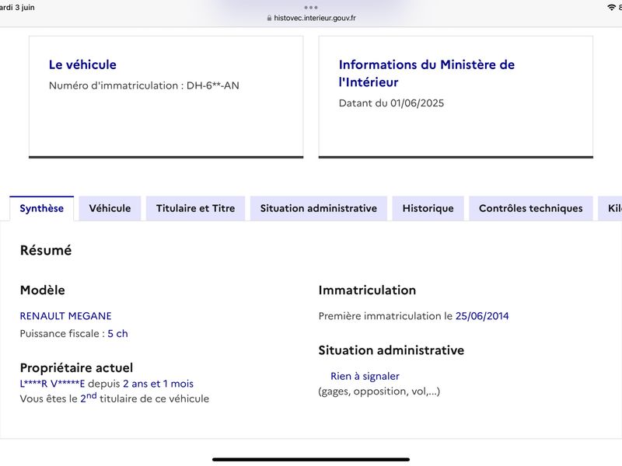622x466 pixels.
Task: Open the Synthèse tab
Action: [x=42, y=208]
